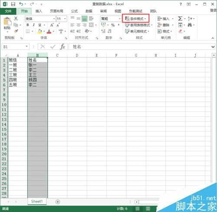
Task: Open 单元格样式 cell styles menu
Action: (x=137, y=31)
